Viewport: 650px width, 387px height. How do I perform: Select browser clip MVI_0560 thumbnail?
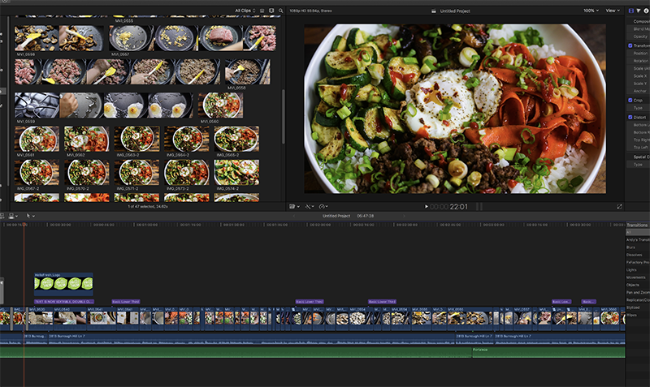pos(220,105)
